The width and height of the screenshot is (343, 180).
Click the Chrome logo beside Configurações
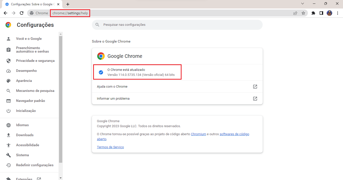point(8,25)
